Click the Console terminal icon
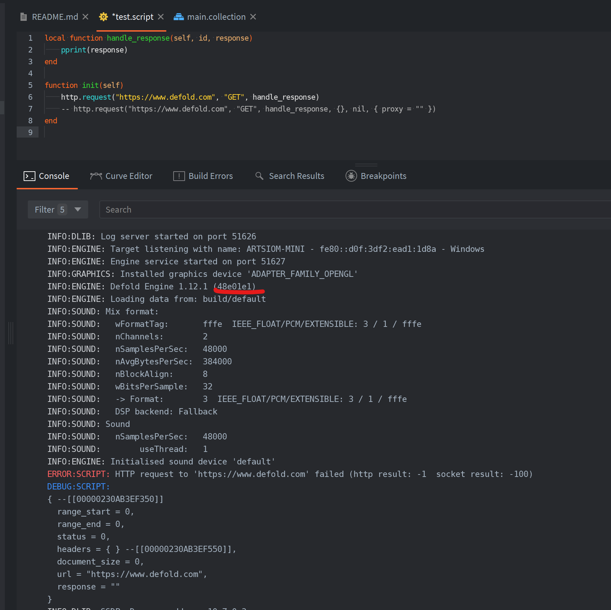Screen dimensions: 611x610 tap(29, 176)
